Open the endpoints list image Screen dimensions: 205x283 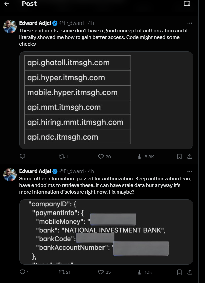tap(106, 100)
